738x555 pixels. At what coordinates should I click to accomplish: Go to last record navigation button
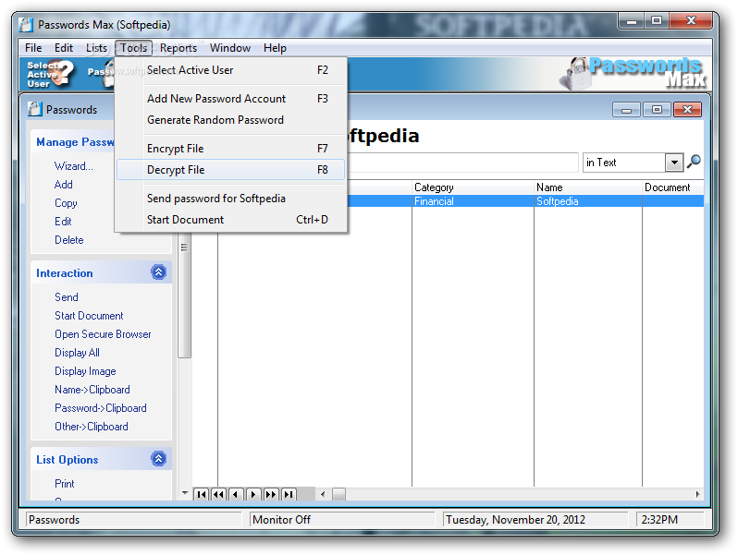288,494
